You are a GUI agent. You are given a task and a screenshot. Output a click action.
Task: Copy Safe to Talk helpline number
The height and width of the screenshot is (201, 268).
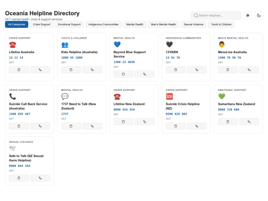19,178
